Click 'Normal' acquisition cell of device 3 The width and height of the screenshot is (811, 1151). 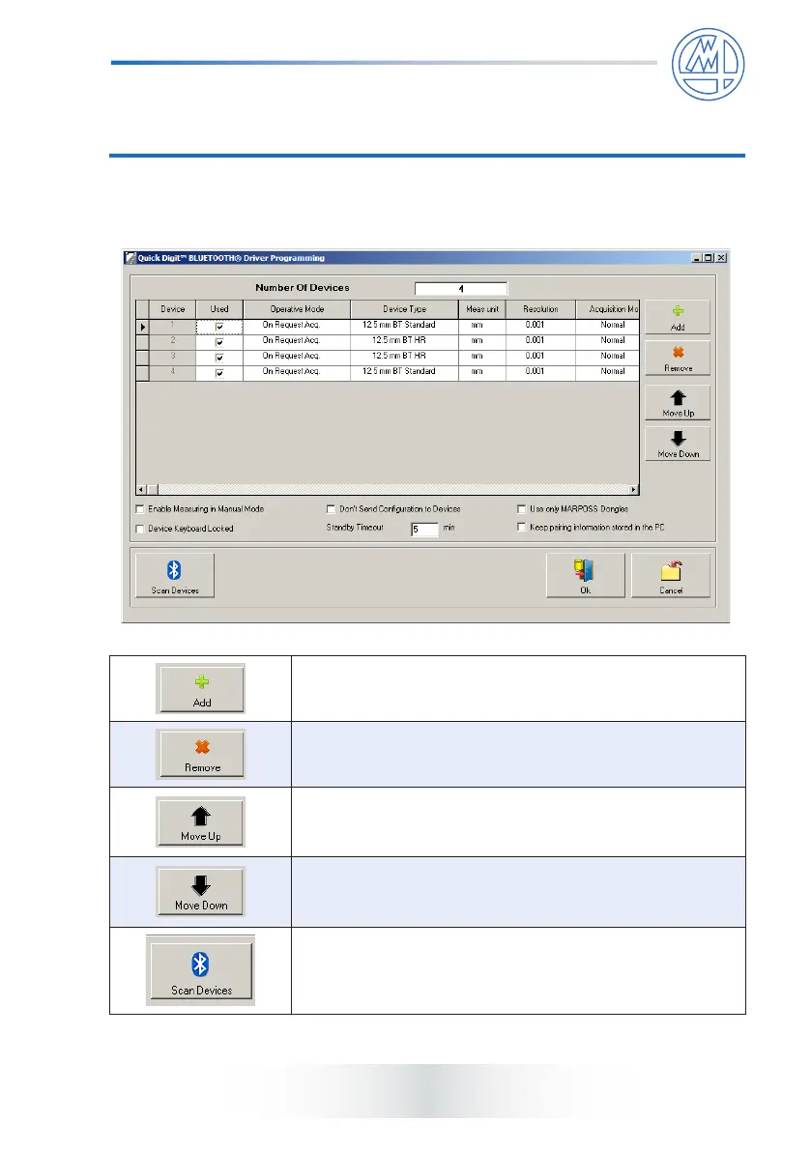tap(608, 356)
